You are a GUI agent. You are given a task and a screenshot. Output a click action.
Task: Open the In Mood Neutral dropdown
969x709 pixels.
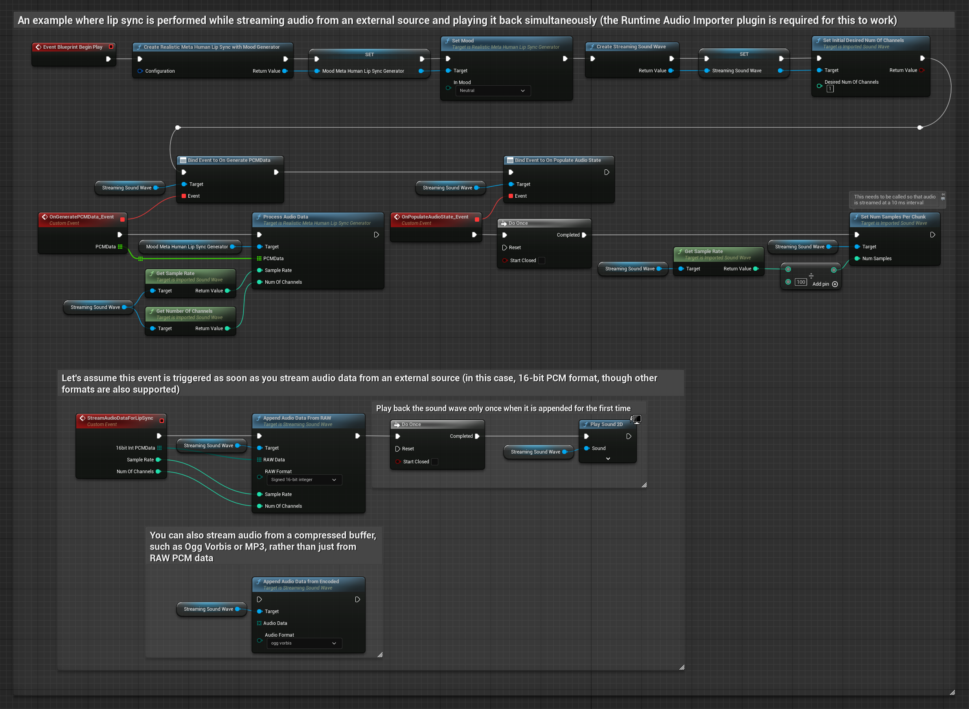(x=493, y=90)
